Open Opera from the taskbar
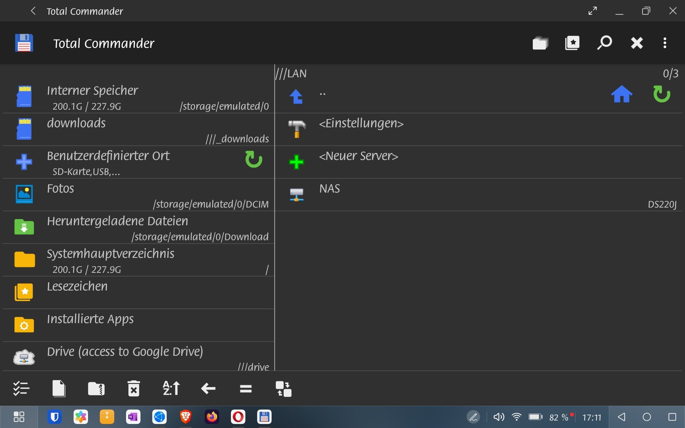This screenshot has height=428, width=685. coord(238,417)
